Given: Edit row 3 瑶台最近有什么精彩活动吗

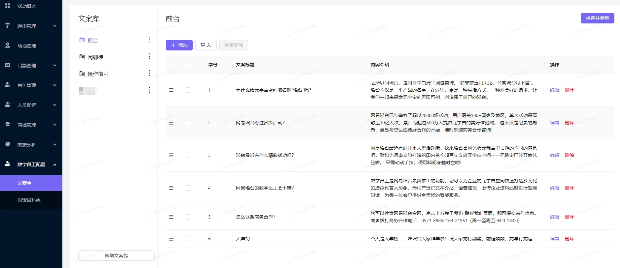Looking at the screenshot, I should (554, 155).
